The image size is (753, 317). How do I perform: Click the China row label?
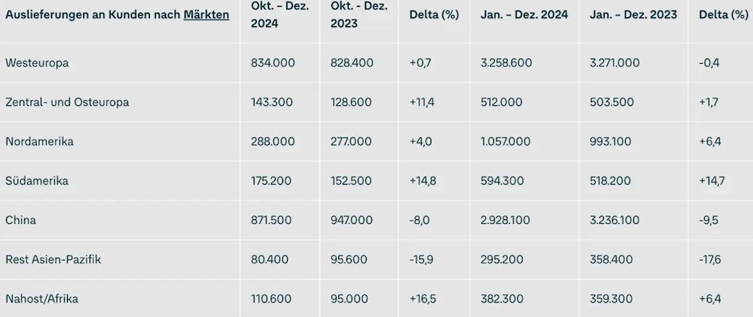(20, 220)
